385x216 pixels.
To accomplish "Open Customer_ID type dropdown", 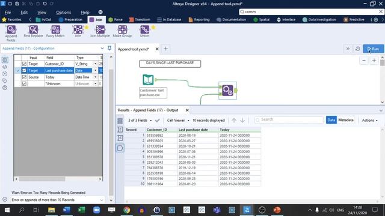I will [x=96, y=64].
